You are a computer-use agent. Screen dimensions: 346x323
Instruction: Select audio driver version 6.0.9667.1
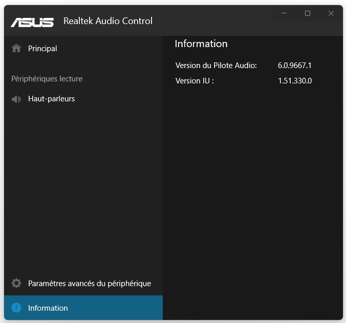tap(295, 66)
